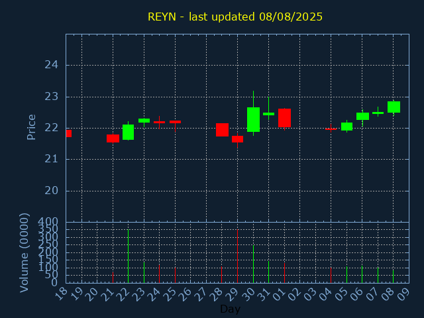Select the red candlestick for day 01
The image size is (424, 318).
coord(284,118)
